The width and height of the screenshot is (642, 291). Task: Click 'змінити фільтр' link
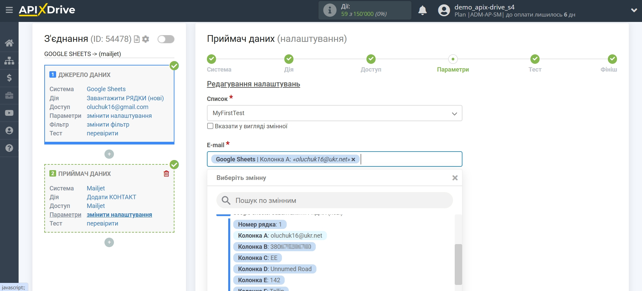pos(108,125)
